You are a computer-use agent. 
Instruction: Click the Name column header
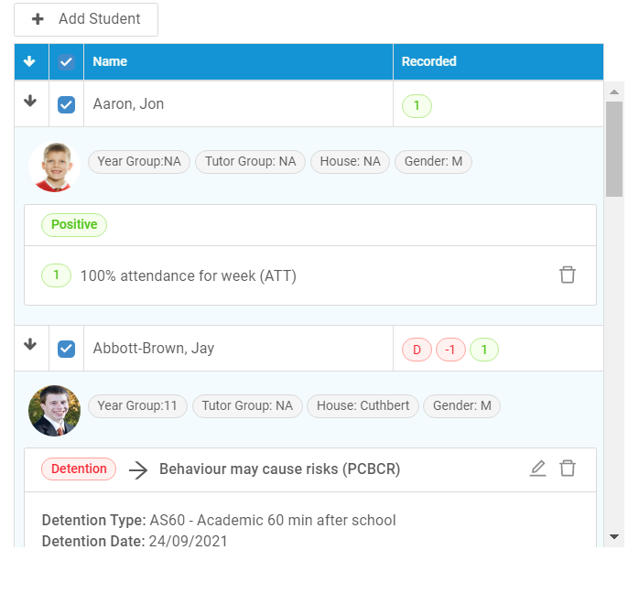pos(238,61)
